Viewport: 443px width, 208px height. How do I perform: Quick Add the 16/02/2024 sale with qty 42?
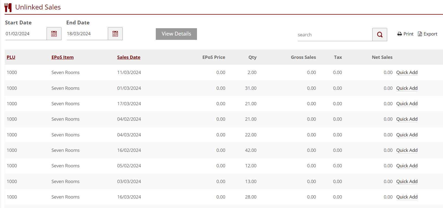tap(407, 150)
